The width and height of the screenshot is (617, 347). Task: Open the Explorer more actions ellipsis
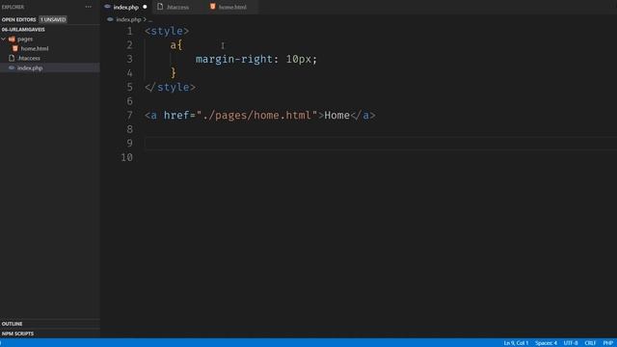(88, 7)
